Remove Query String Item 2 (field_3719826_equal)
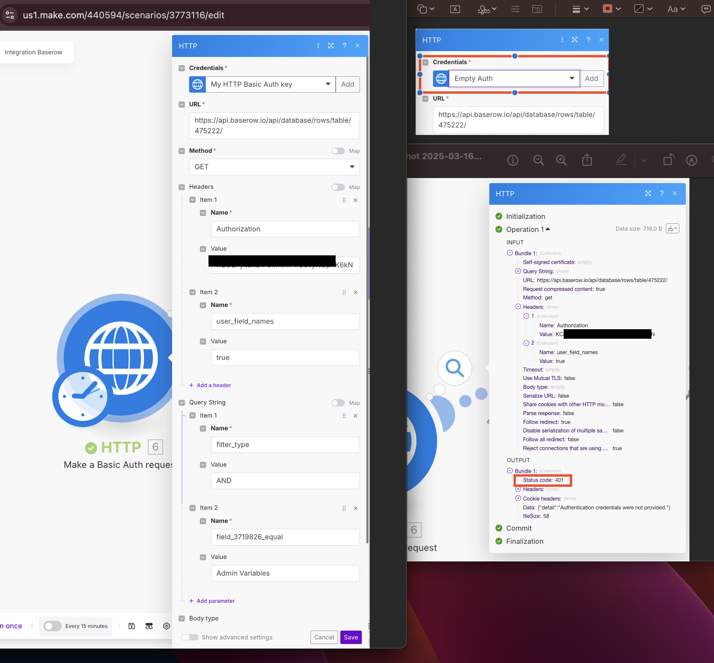714x663 pixels. (356, 508)
